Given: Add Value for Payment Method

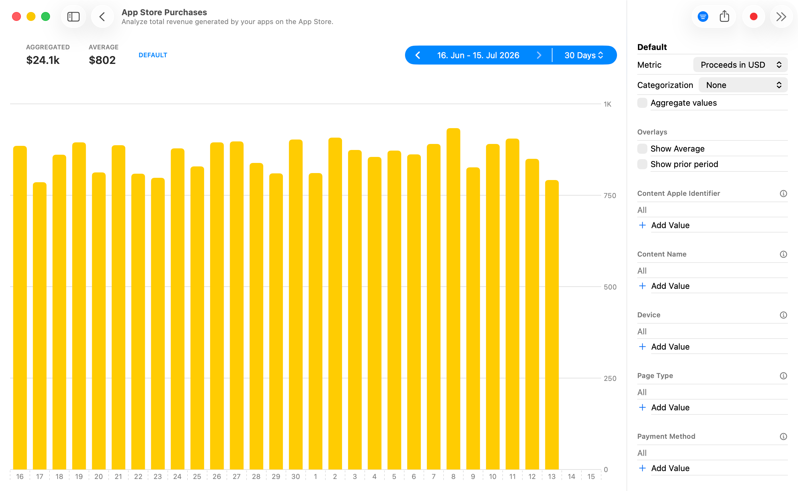Looking at the screenshot, I should tap(670, 468).
